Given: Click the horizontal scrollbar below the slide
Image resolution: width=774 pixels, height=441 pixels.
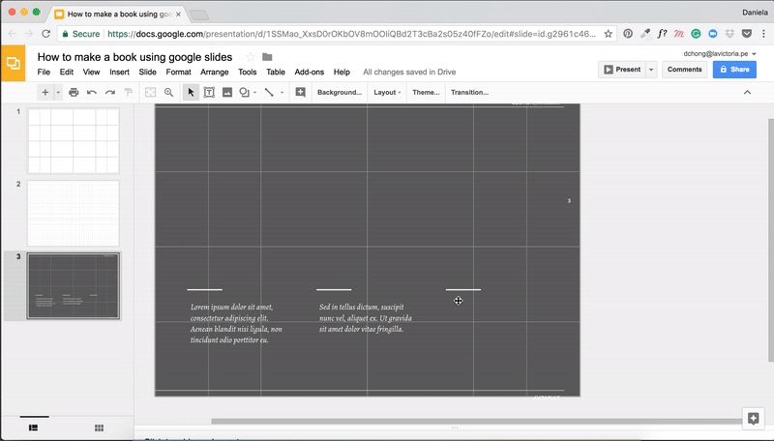Looking at the screenshot, I should pyautogui.click(x=476, y=422).
